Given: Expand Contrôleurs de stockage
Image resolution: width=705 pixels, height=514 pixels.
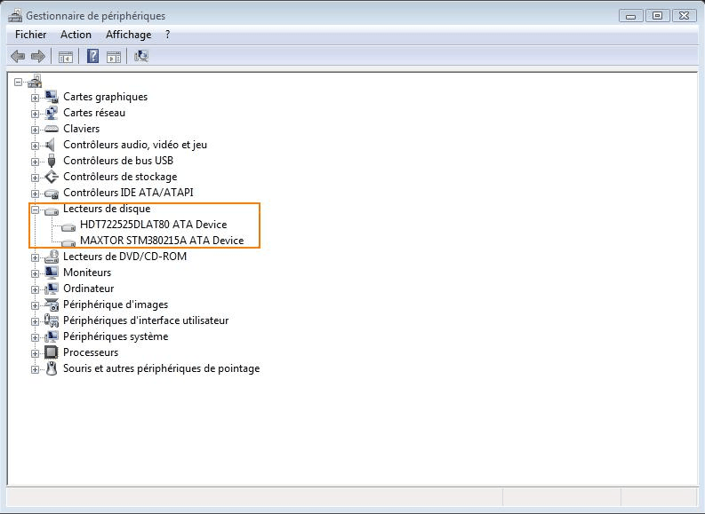Looking at the screenshot, I should [35, 178].
